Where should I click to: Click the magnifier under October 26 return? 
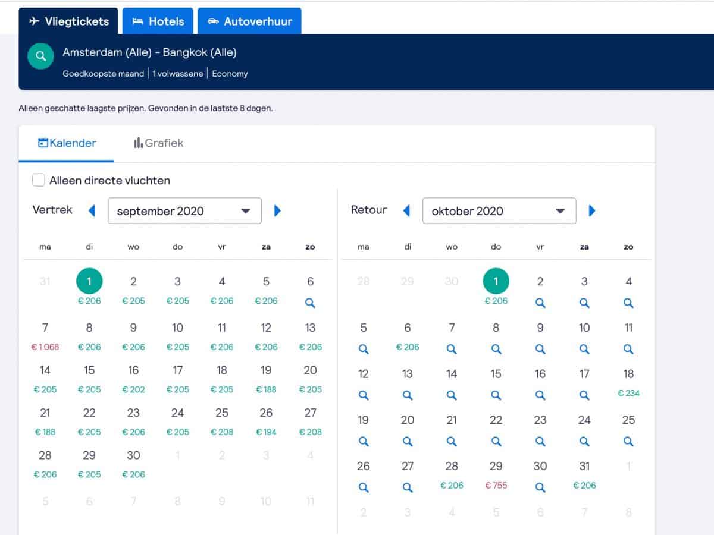pos(364,488)
